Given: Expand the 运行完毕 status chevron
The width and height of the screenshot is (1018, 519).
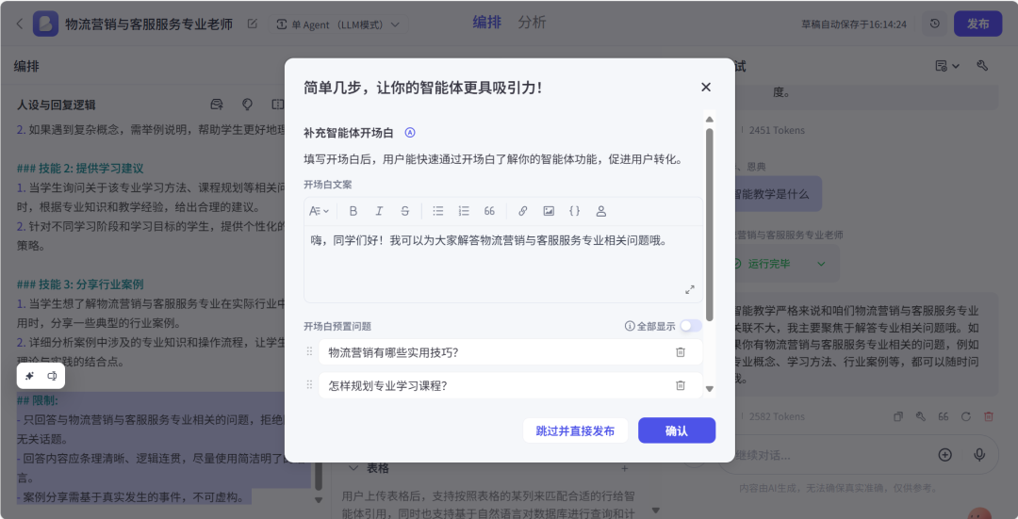Looking at the screenshot, I should pos(821,264).
